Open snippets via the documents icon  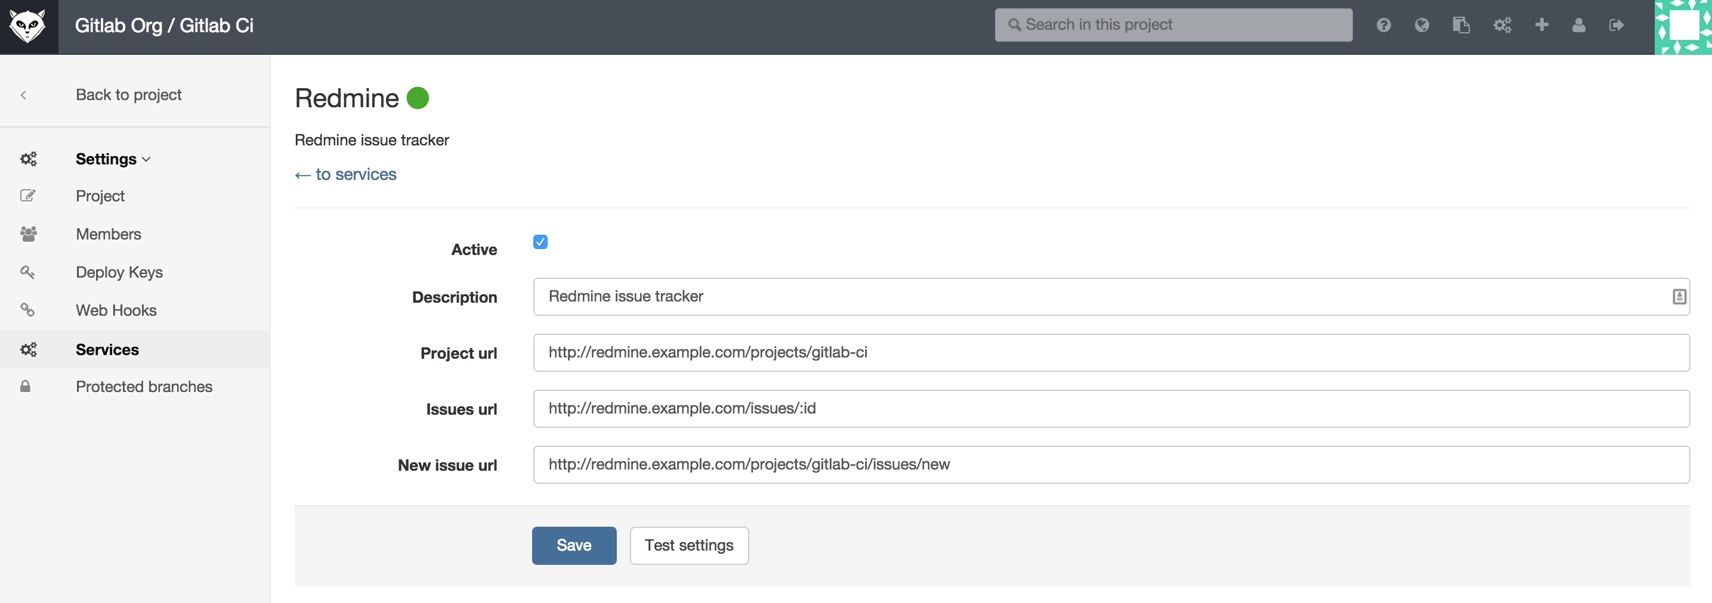coord(1461,24)
